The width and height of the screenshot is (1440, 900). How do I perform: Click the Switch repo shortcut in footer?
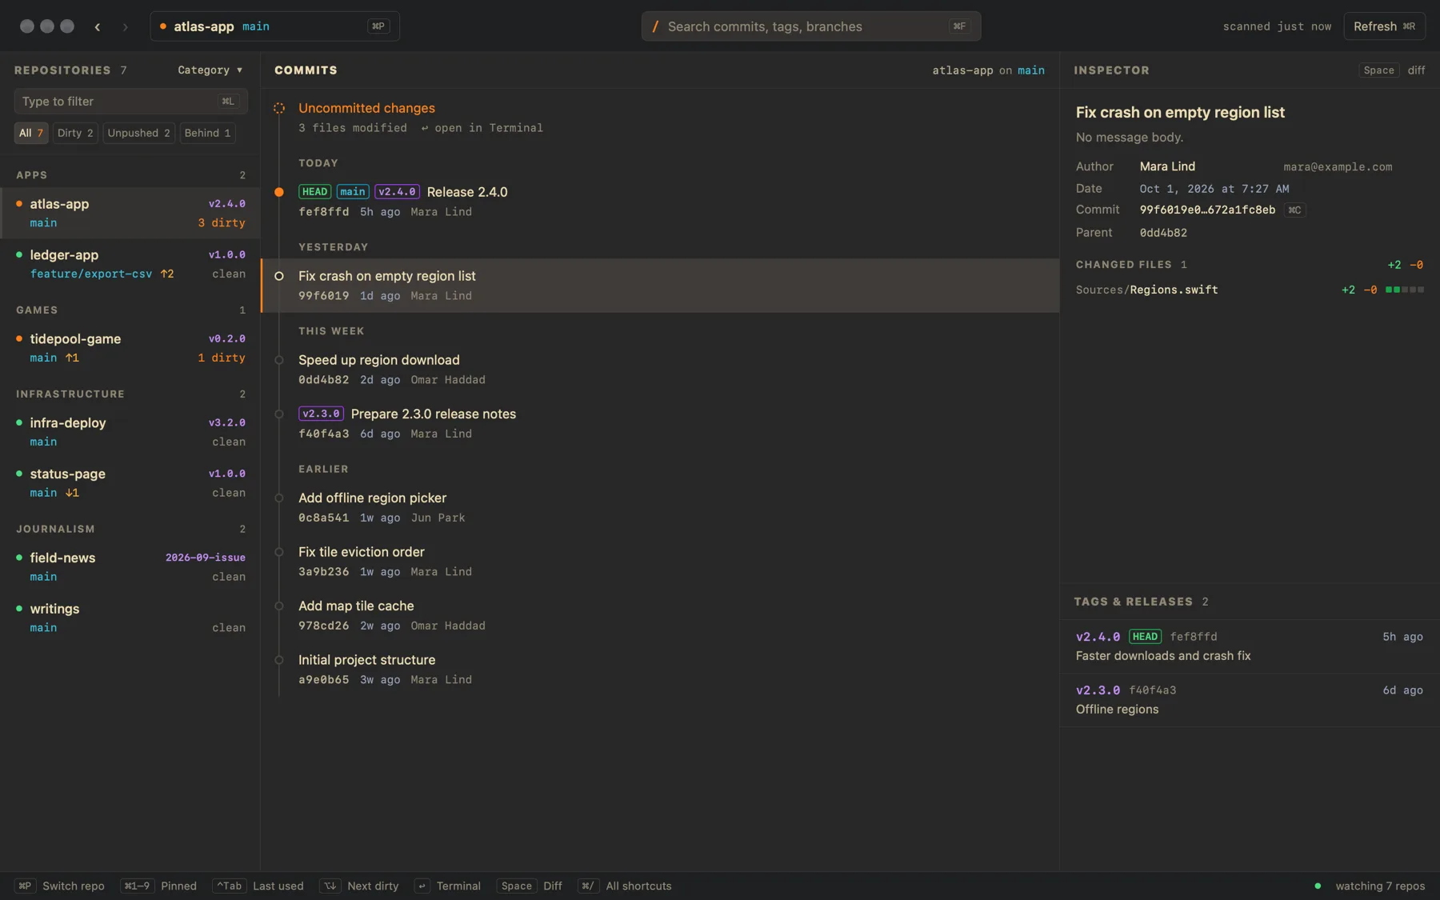click(x=60, y=886)
